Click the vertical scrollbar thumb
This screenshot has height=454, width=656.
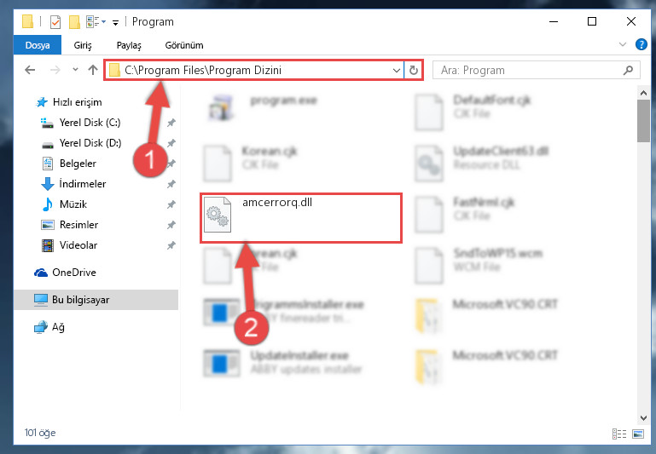click(x=643, y=121)
